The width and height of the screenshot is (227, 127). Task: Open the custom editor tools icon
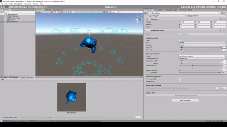(26, 7)
